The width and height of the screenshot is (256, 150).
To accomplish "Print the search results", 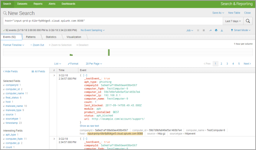I will click(216, 30).
